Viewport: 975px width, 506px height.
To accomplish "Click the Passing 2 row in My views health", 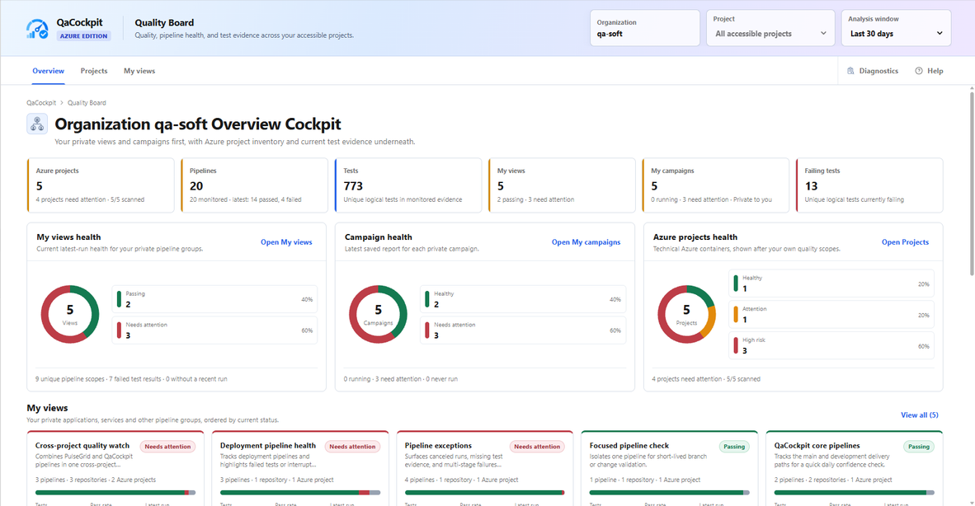I will [214, 299].
